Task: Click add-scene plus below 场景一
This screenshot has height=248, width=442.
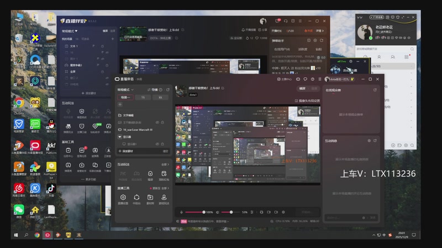Action: tap(120, 104)
